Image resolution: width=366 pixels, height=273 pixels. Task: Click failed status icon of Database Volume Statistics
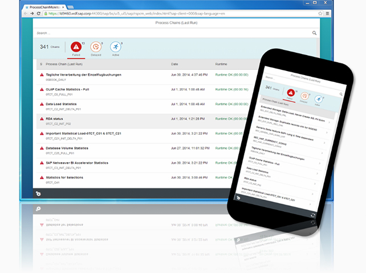tap(42, 148)
